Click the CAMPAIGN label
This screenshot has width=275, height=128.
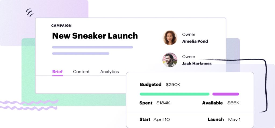pos(61,26)
